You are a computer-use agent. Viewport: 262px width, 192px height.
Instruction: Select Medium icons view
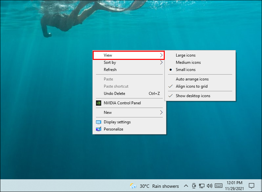(x=200, y=62)
